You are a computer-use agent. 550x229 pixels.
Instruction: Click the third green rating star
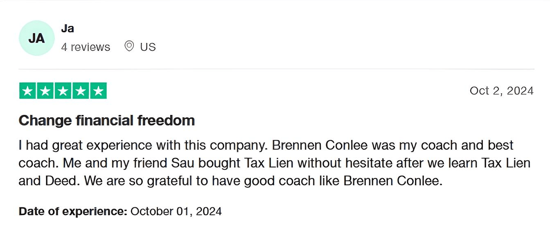63,91
